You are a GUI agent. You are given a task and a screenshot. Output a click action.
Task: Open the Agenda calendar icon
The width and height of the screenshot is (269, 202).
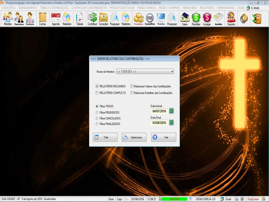[56, 19]
